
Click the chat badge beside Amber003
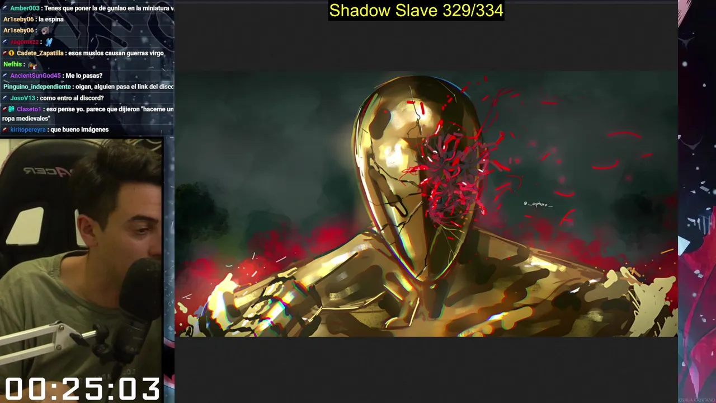5,8
